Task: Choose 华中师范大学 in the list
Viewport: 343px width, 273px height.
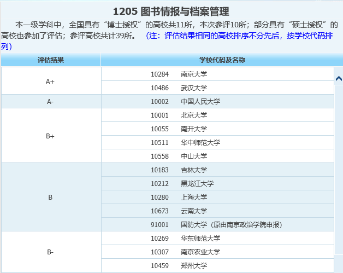Action: (200, 142)
